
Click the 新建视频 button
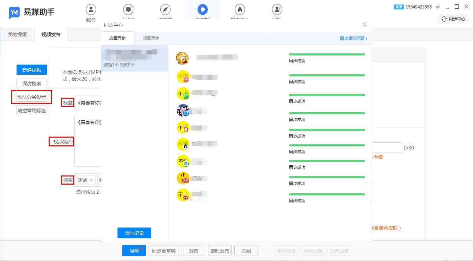coord(32,70)
